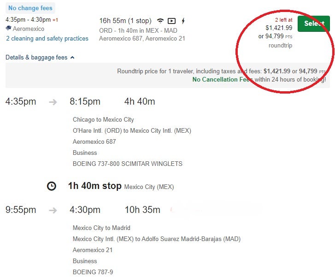
Task: Click the '2 left at' availability notice
Action: pyautogui.click(x=283, y=20)
